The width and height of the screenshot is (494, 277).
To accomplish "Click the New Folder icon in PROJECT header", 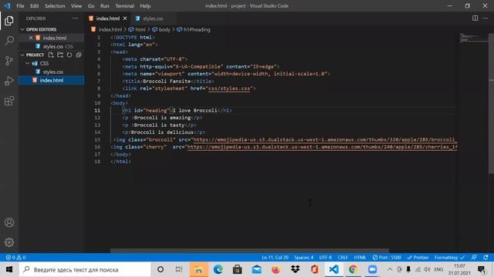I will pyautogui.click(x=60, y=55).
